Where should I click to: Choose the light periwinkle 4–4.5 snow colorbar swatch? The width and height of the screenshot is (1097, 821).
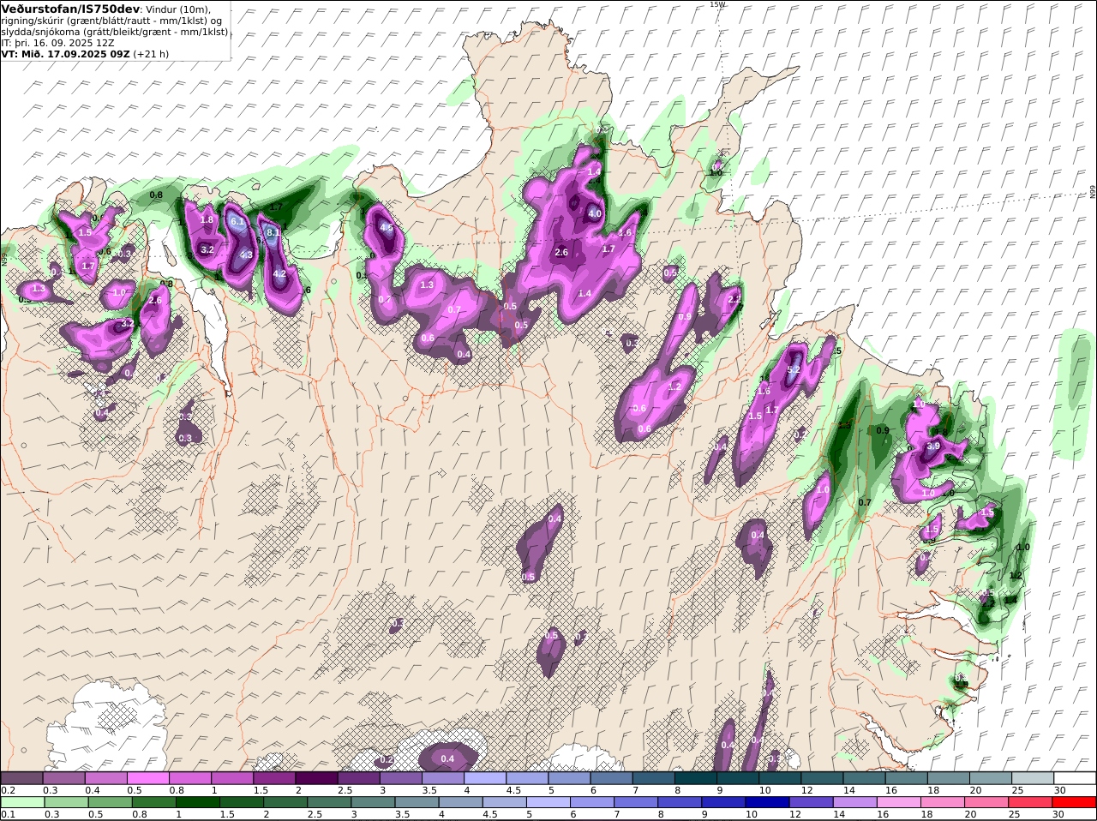point(485,778)
